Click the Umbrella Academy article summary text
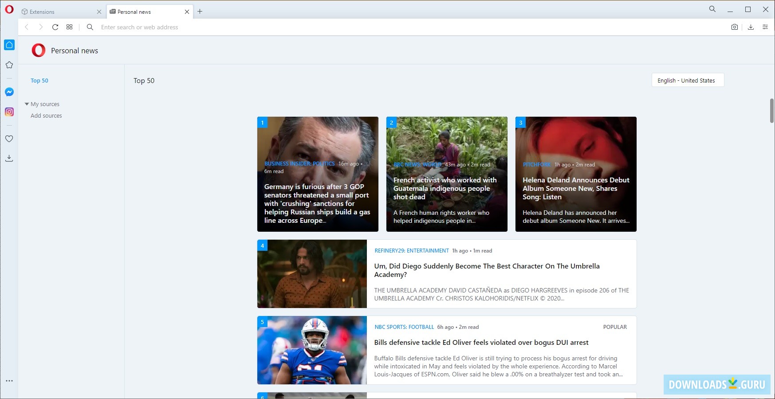Viewport: 775px width, 399px height. tap(501, 294)
